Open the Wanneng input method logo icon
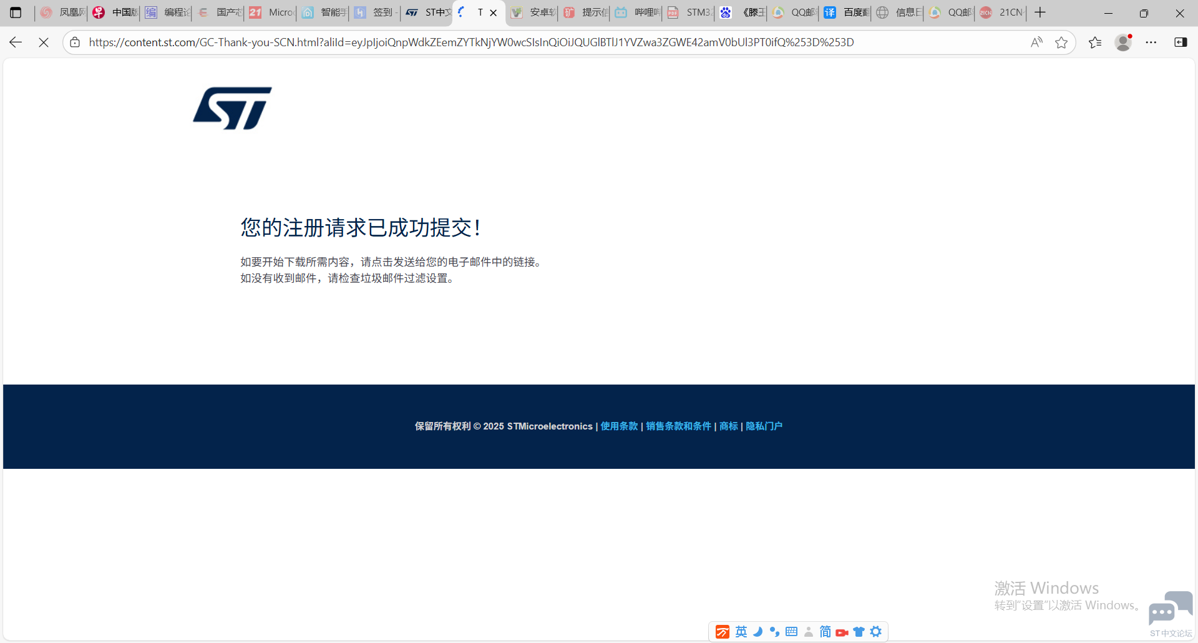The image size is (1198, 643). [x=722, y=632]
